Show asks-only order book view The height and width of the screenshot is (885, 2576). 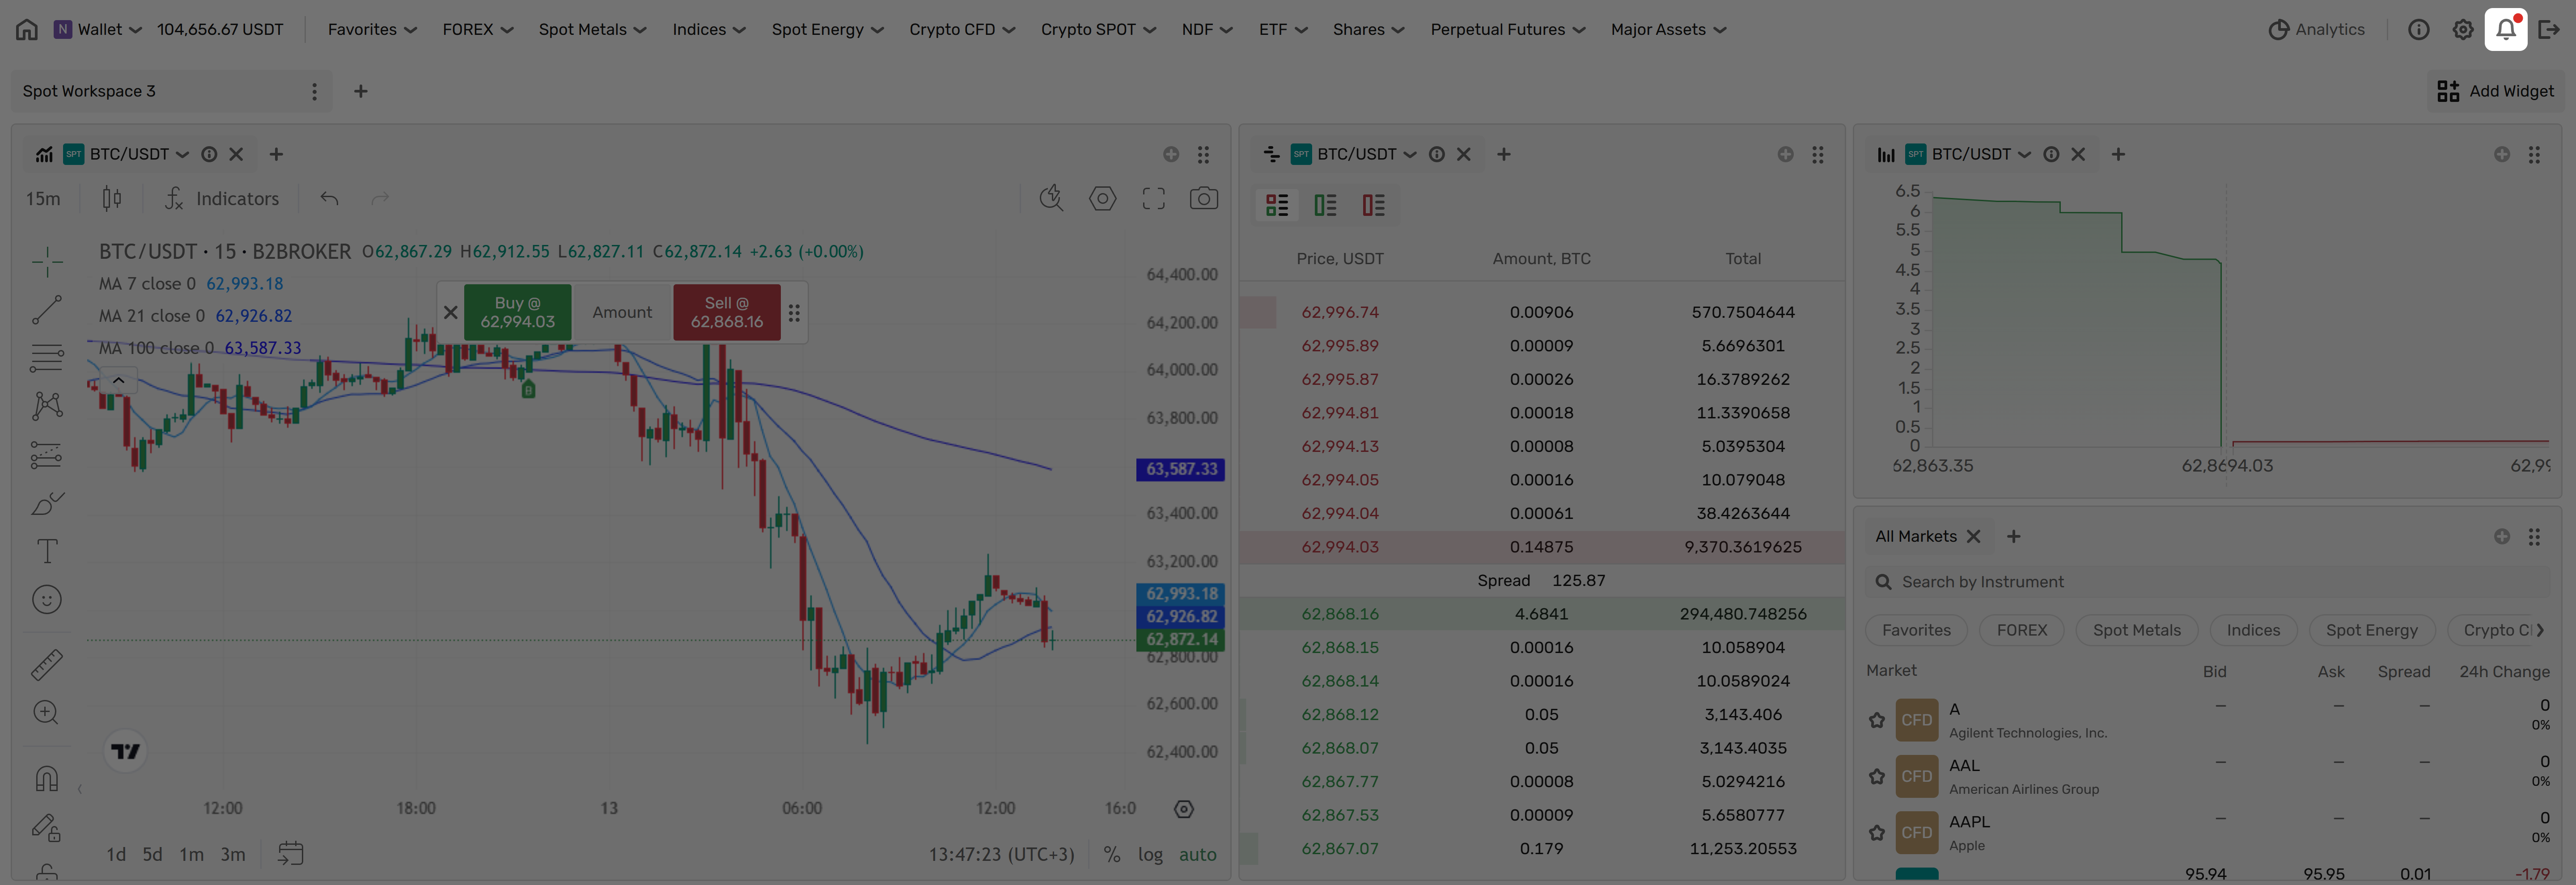pos(1373,206)
